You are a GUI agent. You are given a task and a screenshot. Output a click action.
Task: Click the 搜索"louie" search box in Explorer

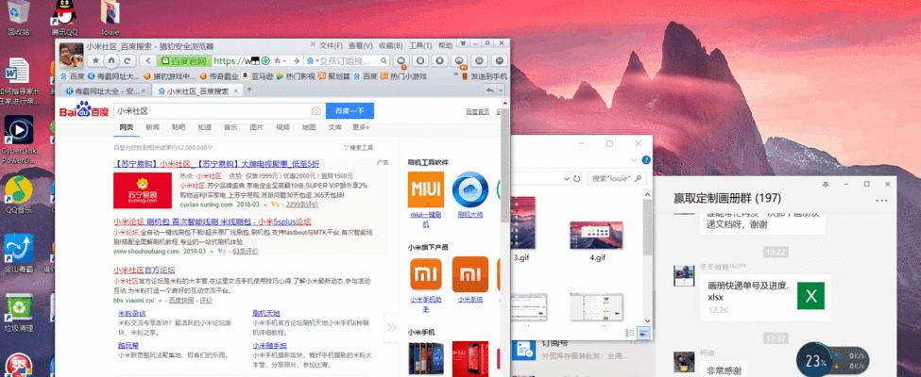617,178
